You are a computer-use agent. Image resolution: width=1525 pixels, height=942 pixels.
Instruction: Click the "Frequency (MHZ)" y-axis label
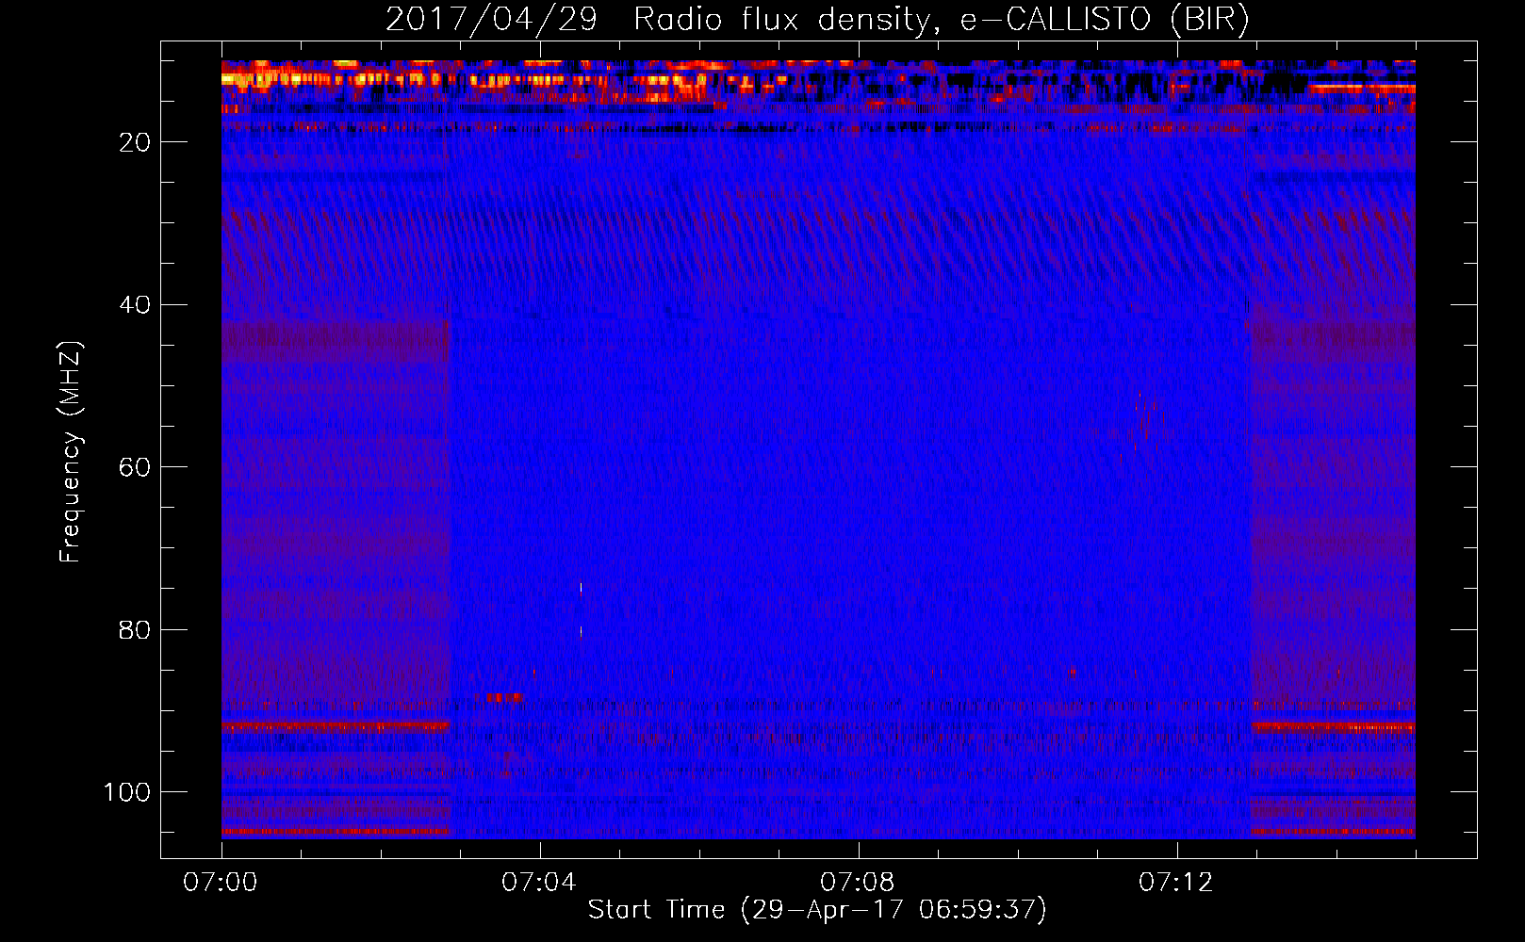pos(71,452)
